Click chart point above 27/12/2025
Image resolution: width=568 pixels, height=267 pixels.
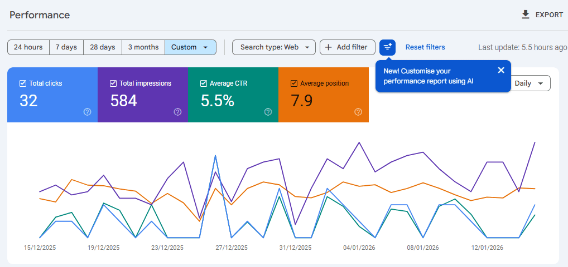231,201
